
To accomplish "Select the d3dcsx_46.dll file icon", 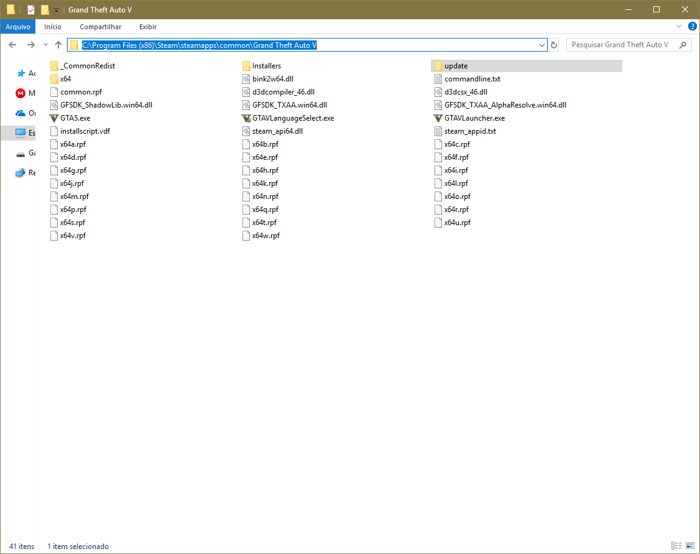I will point(438,92).
